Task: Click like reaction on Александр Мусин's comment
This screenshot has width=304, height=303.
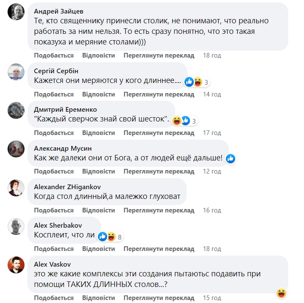Action: (231, 159)
